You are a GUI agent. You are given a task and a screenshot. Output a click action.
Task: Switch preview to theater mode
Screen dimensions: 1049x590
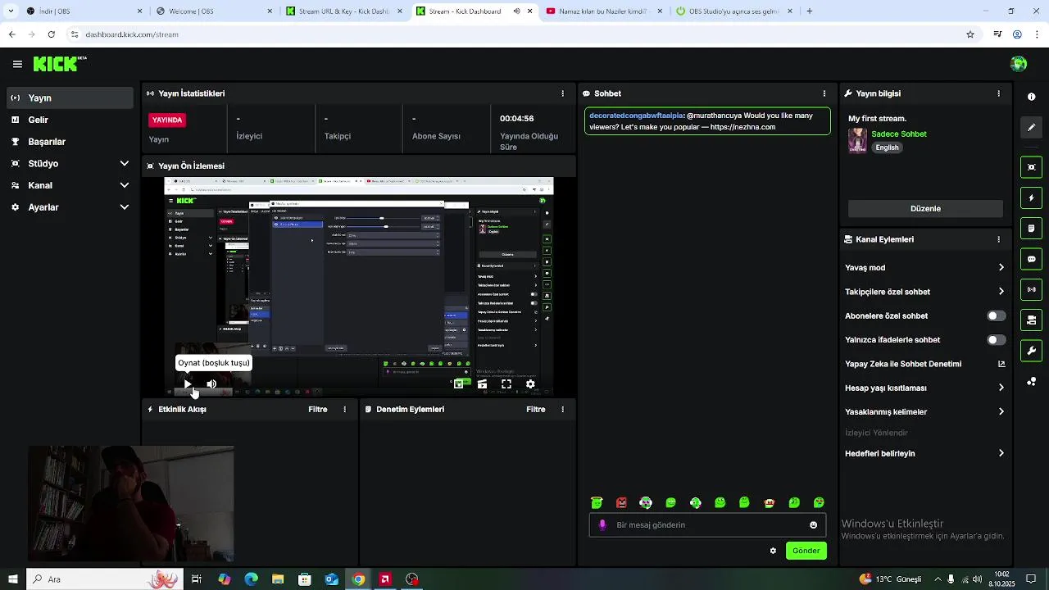click(x=483, y=383)
